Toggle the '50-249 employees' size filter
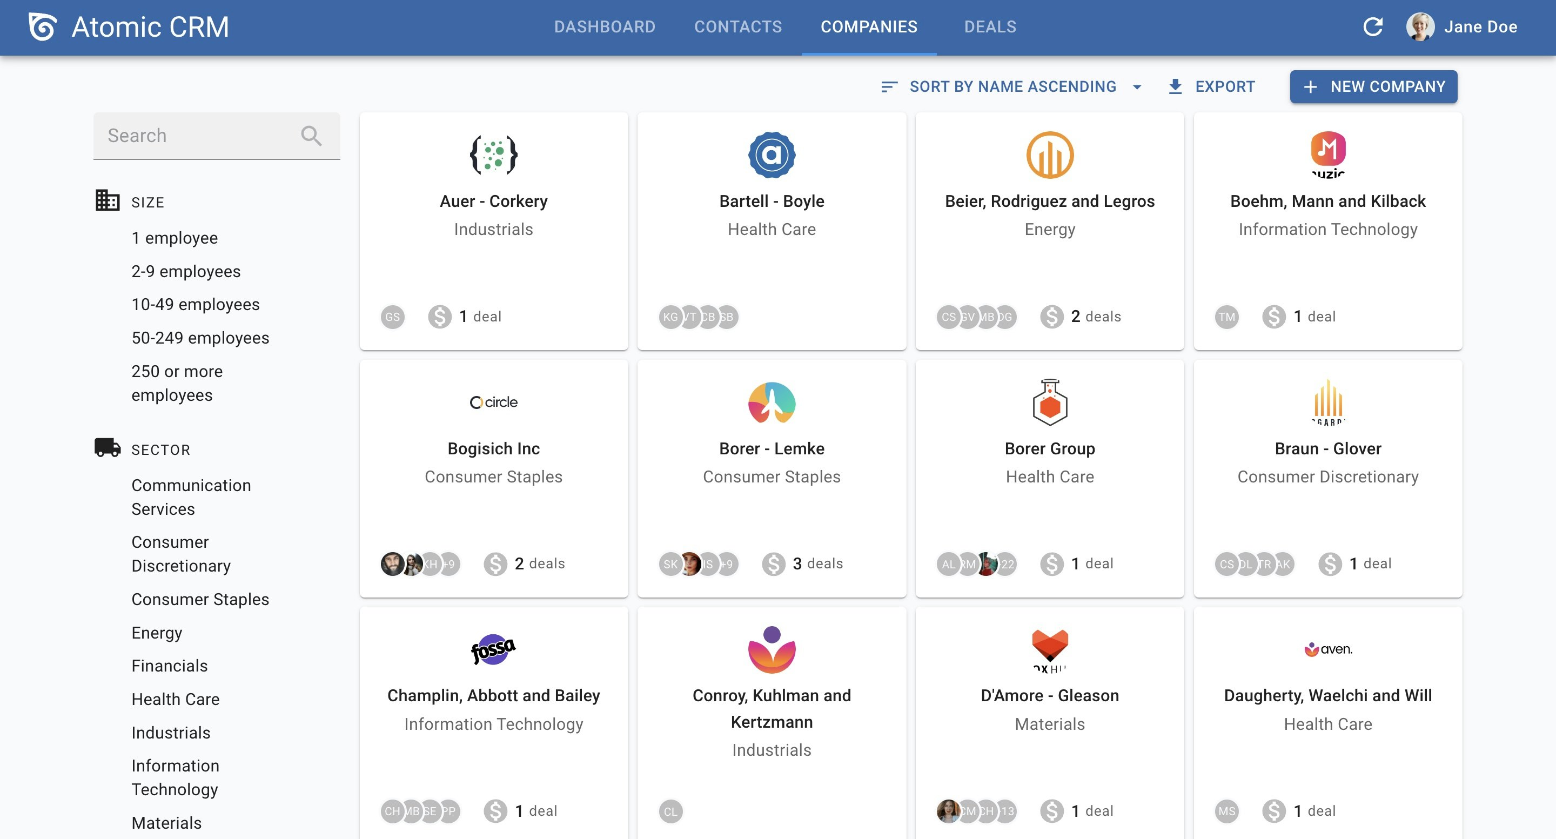The width and height of the screenshot is (1556, 839). click(x=200, y=337)
